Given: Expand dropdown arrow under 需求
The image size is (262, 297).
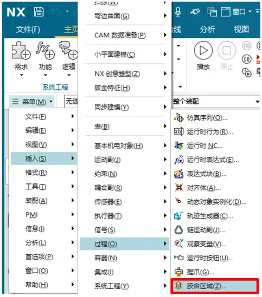Looking at the screenshot, I should tap(22, 75).
